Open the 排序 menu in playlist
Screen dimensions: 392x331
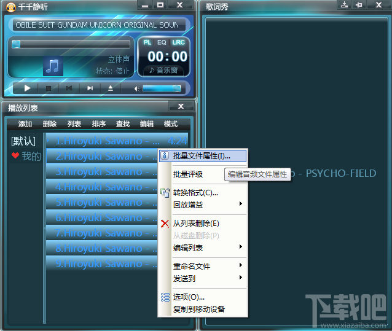98,124
